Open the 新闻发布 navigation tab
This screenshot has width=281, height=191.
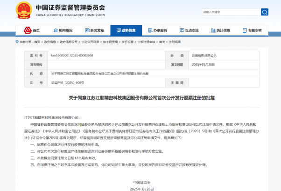pyautogui.click(x=95, y=30)
